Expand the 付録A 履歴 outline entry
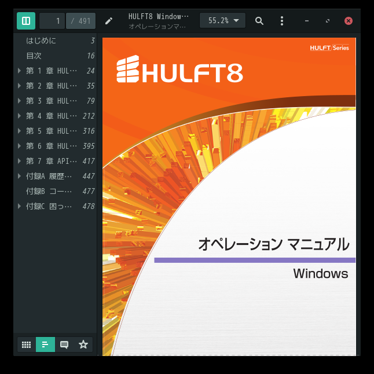 19,176
